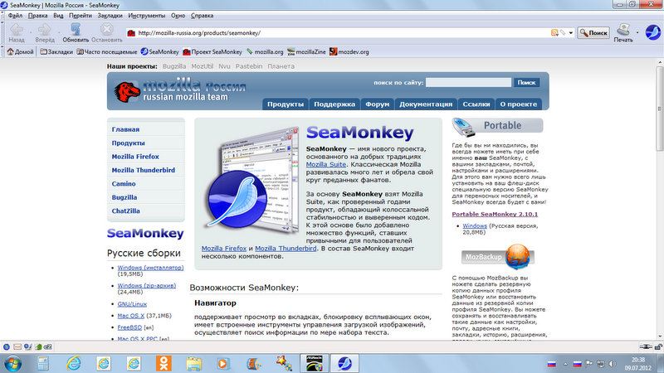
Task: Click the Вперёд (Forward) toolbar button
Action: coord(45,33)
